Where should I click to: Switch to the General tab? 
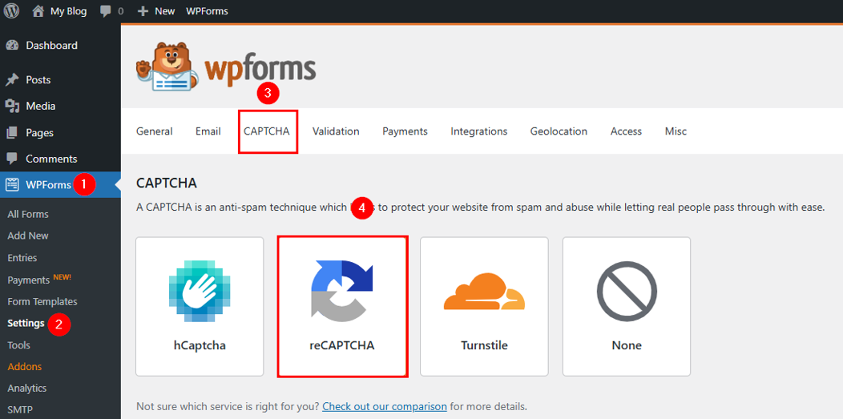click(155, 131)
